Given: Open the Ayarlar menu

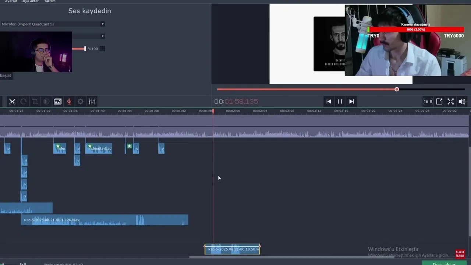Looking at the screenshot, I should pyautogui.click(x=11, y=1).
